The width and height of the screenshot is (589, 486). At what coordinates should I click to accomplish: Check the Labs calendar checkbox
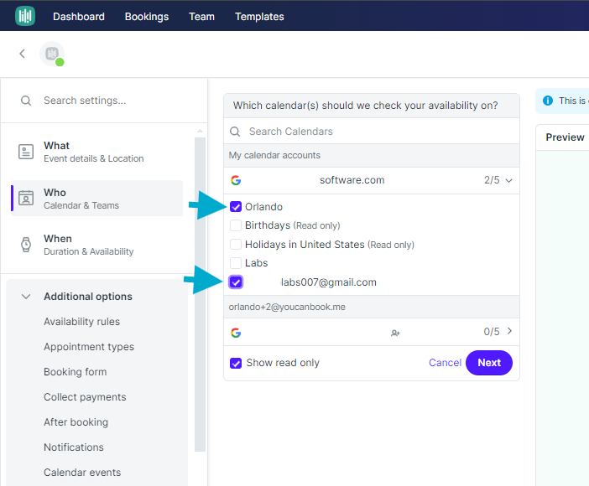coord(236,263)
